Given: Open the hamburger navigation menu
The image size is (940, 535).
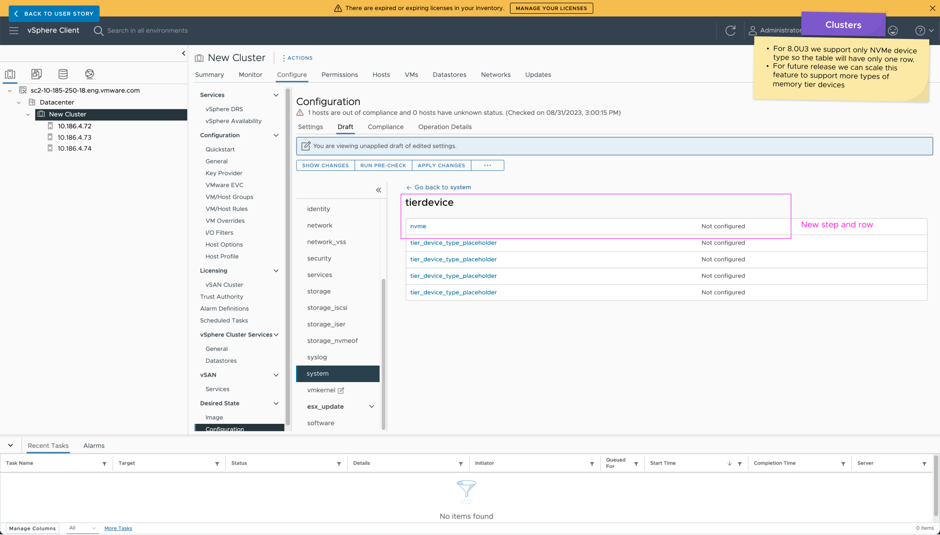Looking at the screenshot, I should coord(14,30).
